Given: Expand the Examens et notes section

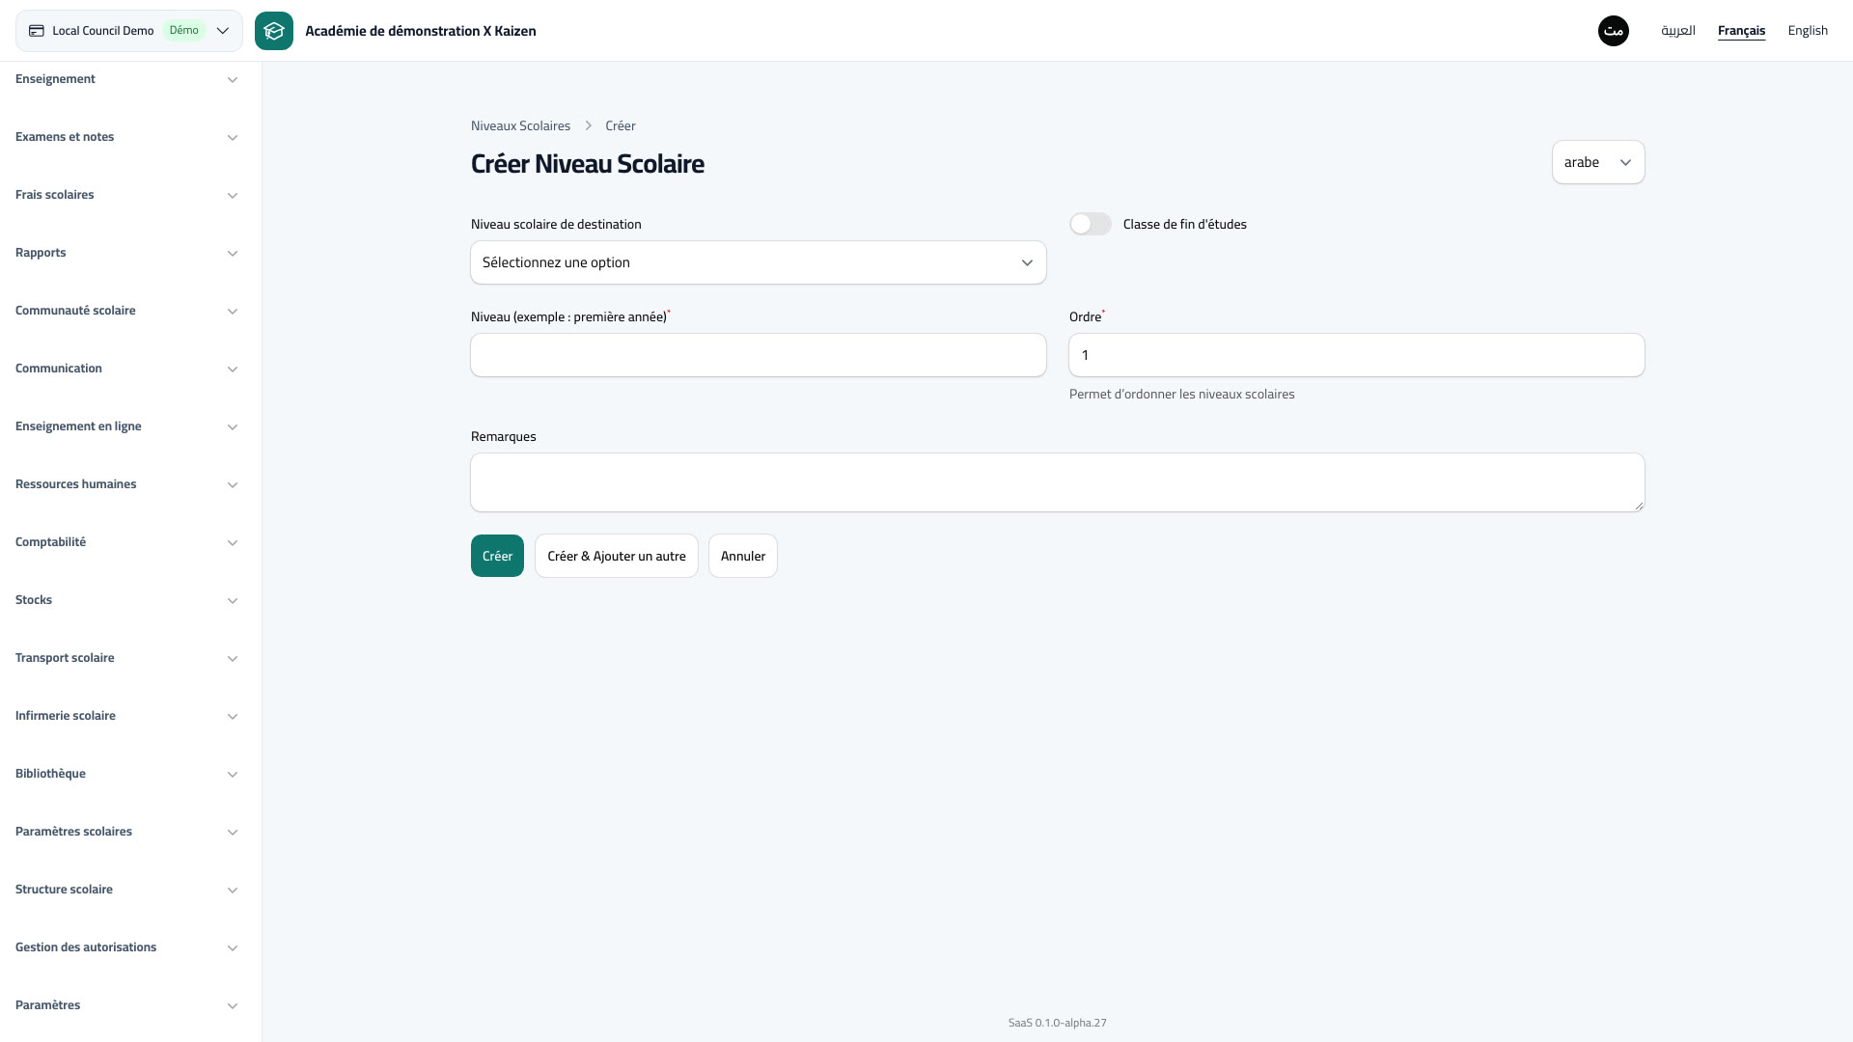Looking at the screenshot, I should [x=127, y=137].
